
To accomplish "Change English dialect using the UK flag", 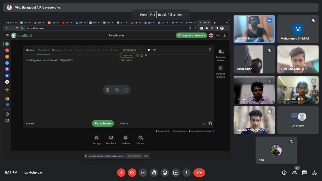I will click(211, 35).
